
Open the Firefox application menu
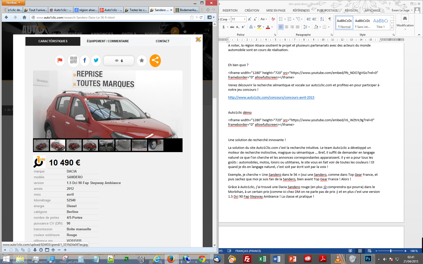click(x=14, y=3)
